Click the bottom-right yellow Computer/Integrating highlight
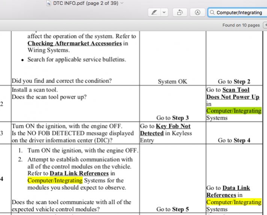This screenshot has height=215, width=267. click(234, 202)
